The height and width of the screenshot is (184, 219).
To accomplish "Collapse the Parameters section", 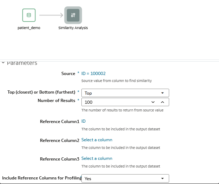I will click(3, 63).
